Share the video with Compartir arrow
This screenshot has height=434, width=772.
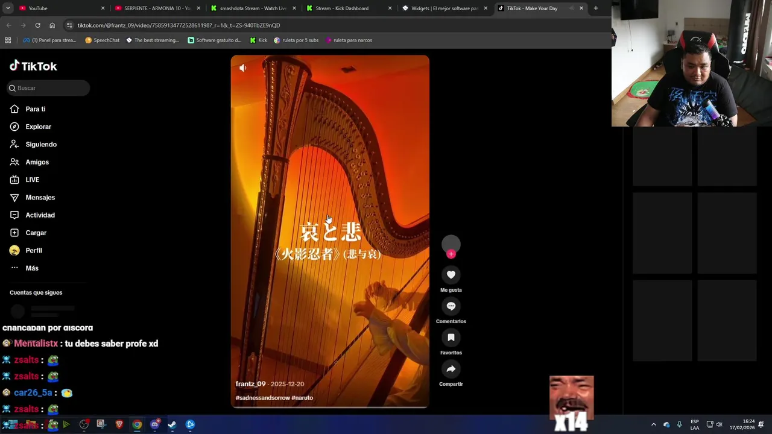(x=451, y=369)
